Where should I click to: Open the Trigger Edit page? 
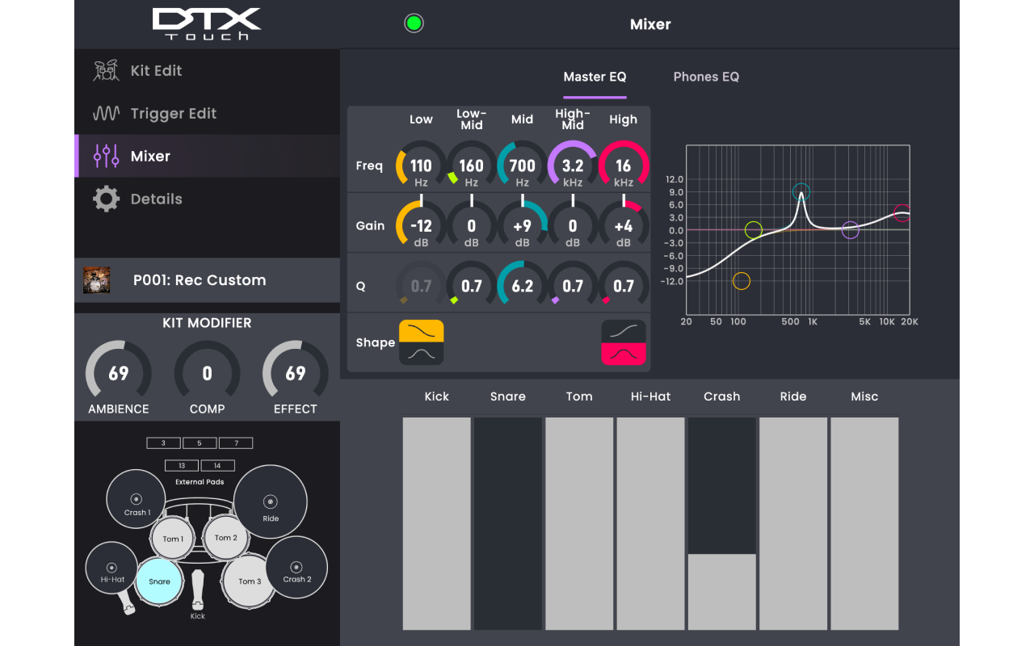pos(207,113)
